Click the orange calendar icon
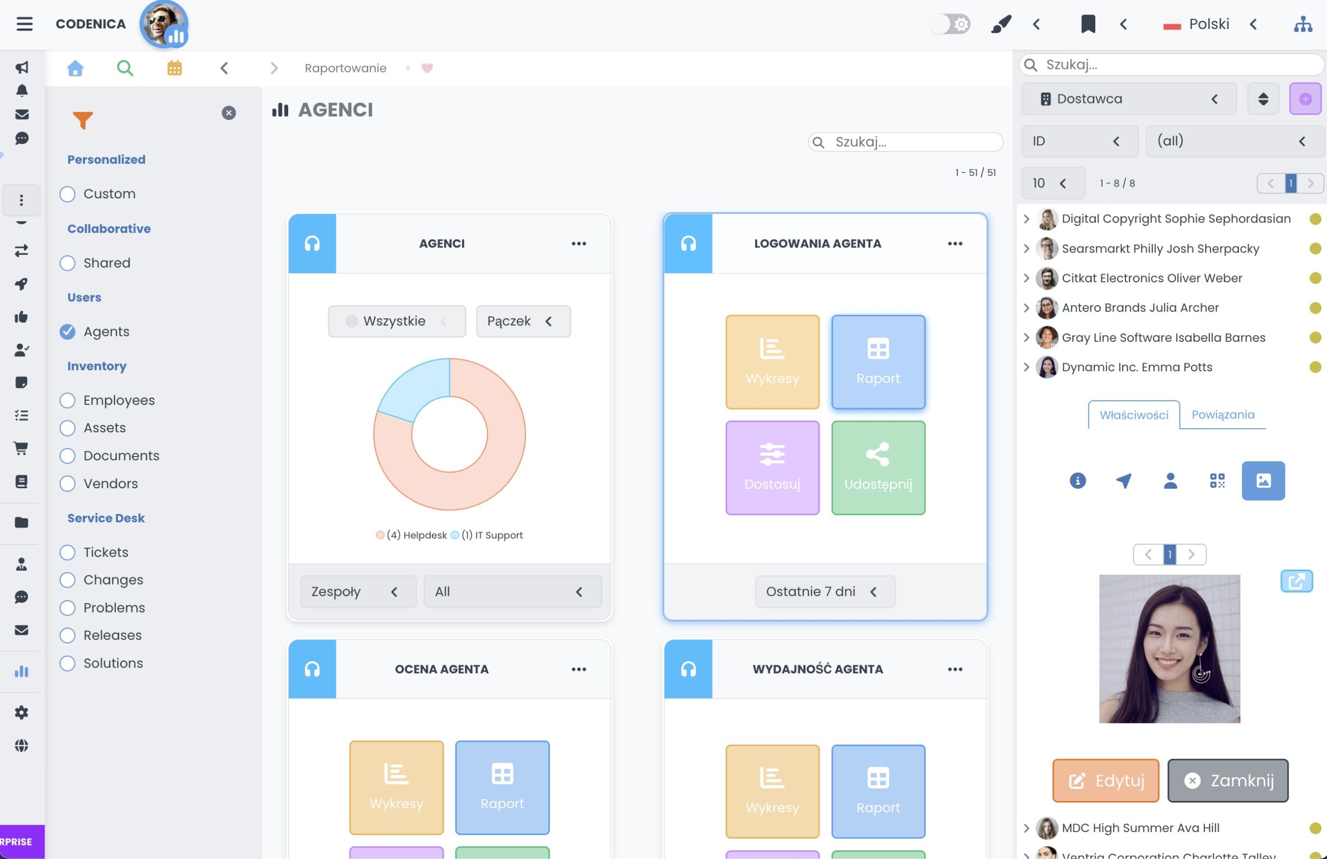This screenshot has height=859, width=1327. (x=175, y=68)
